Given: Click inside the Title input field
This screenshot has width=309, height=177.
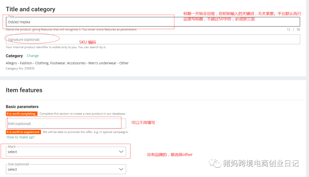Looking at the screenshot, I should click(x=86, y=22).
